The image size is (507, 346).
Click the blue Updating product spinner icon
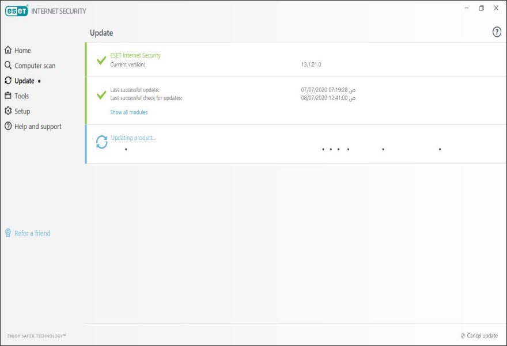tap(101, 142)
